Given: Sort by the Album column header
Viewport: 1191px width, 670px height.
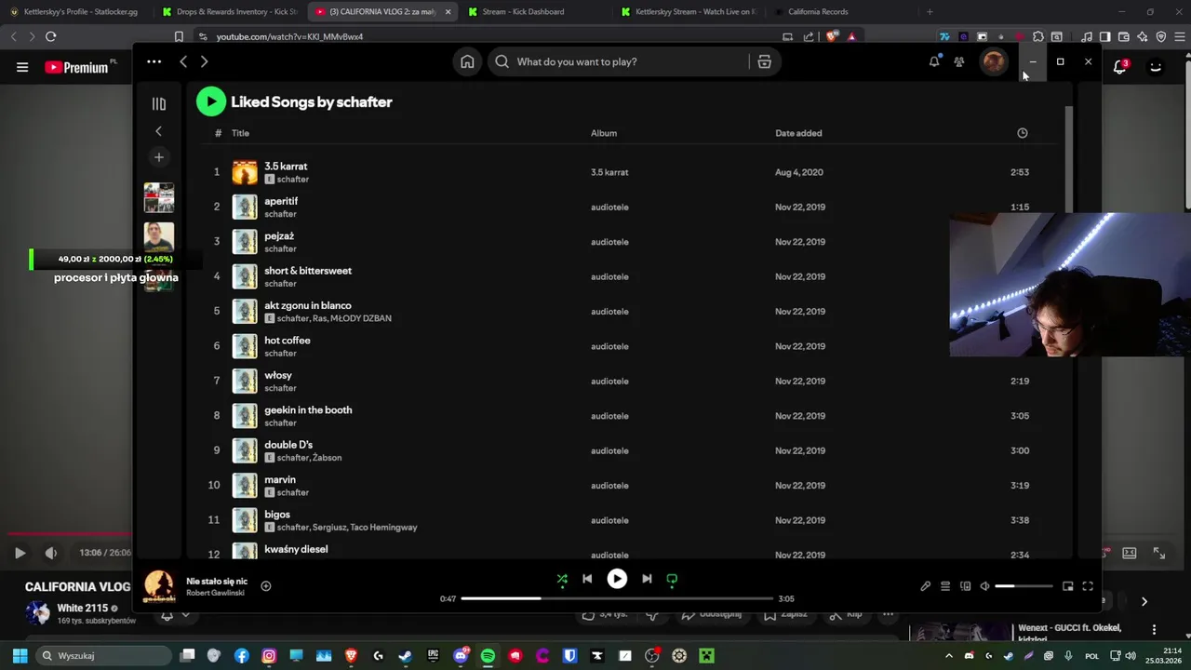Looking at the screenshot, I should click(604, 133).
